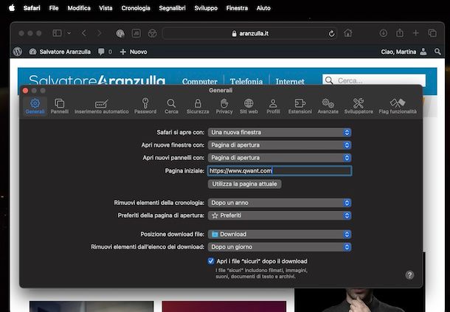Click the aranzulla.it address bar

pyautogui.click(x=250, y=34)
